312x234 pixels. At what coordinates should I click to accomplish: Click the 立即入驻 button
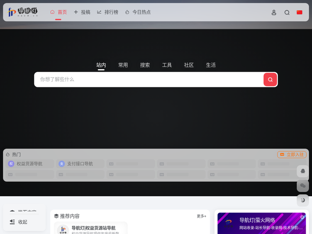(x=292, y=154)
